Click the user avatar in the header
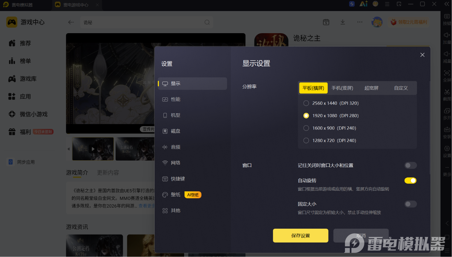452x257 pixels. 377,22
